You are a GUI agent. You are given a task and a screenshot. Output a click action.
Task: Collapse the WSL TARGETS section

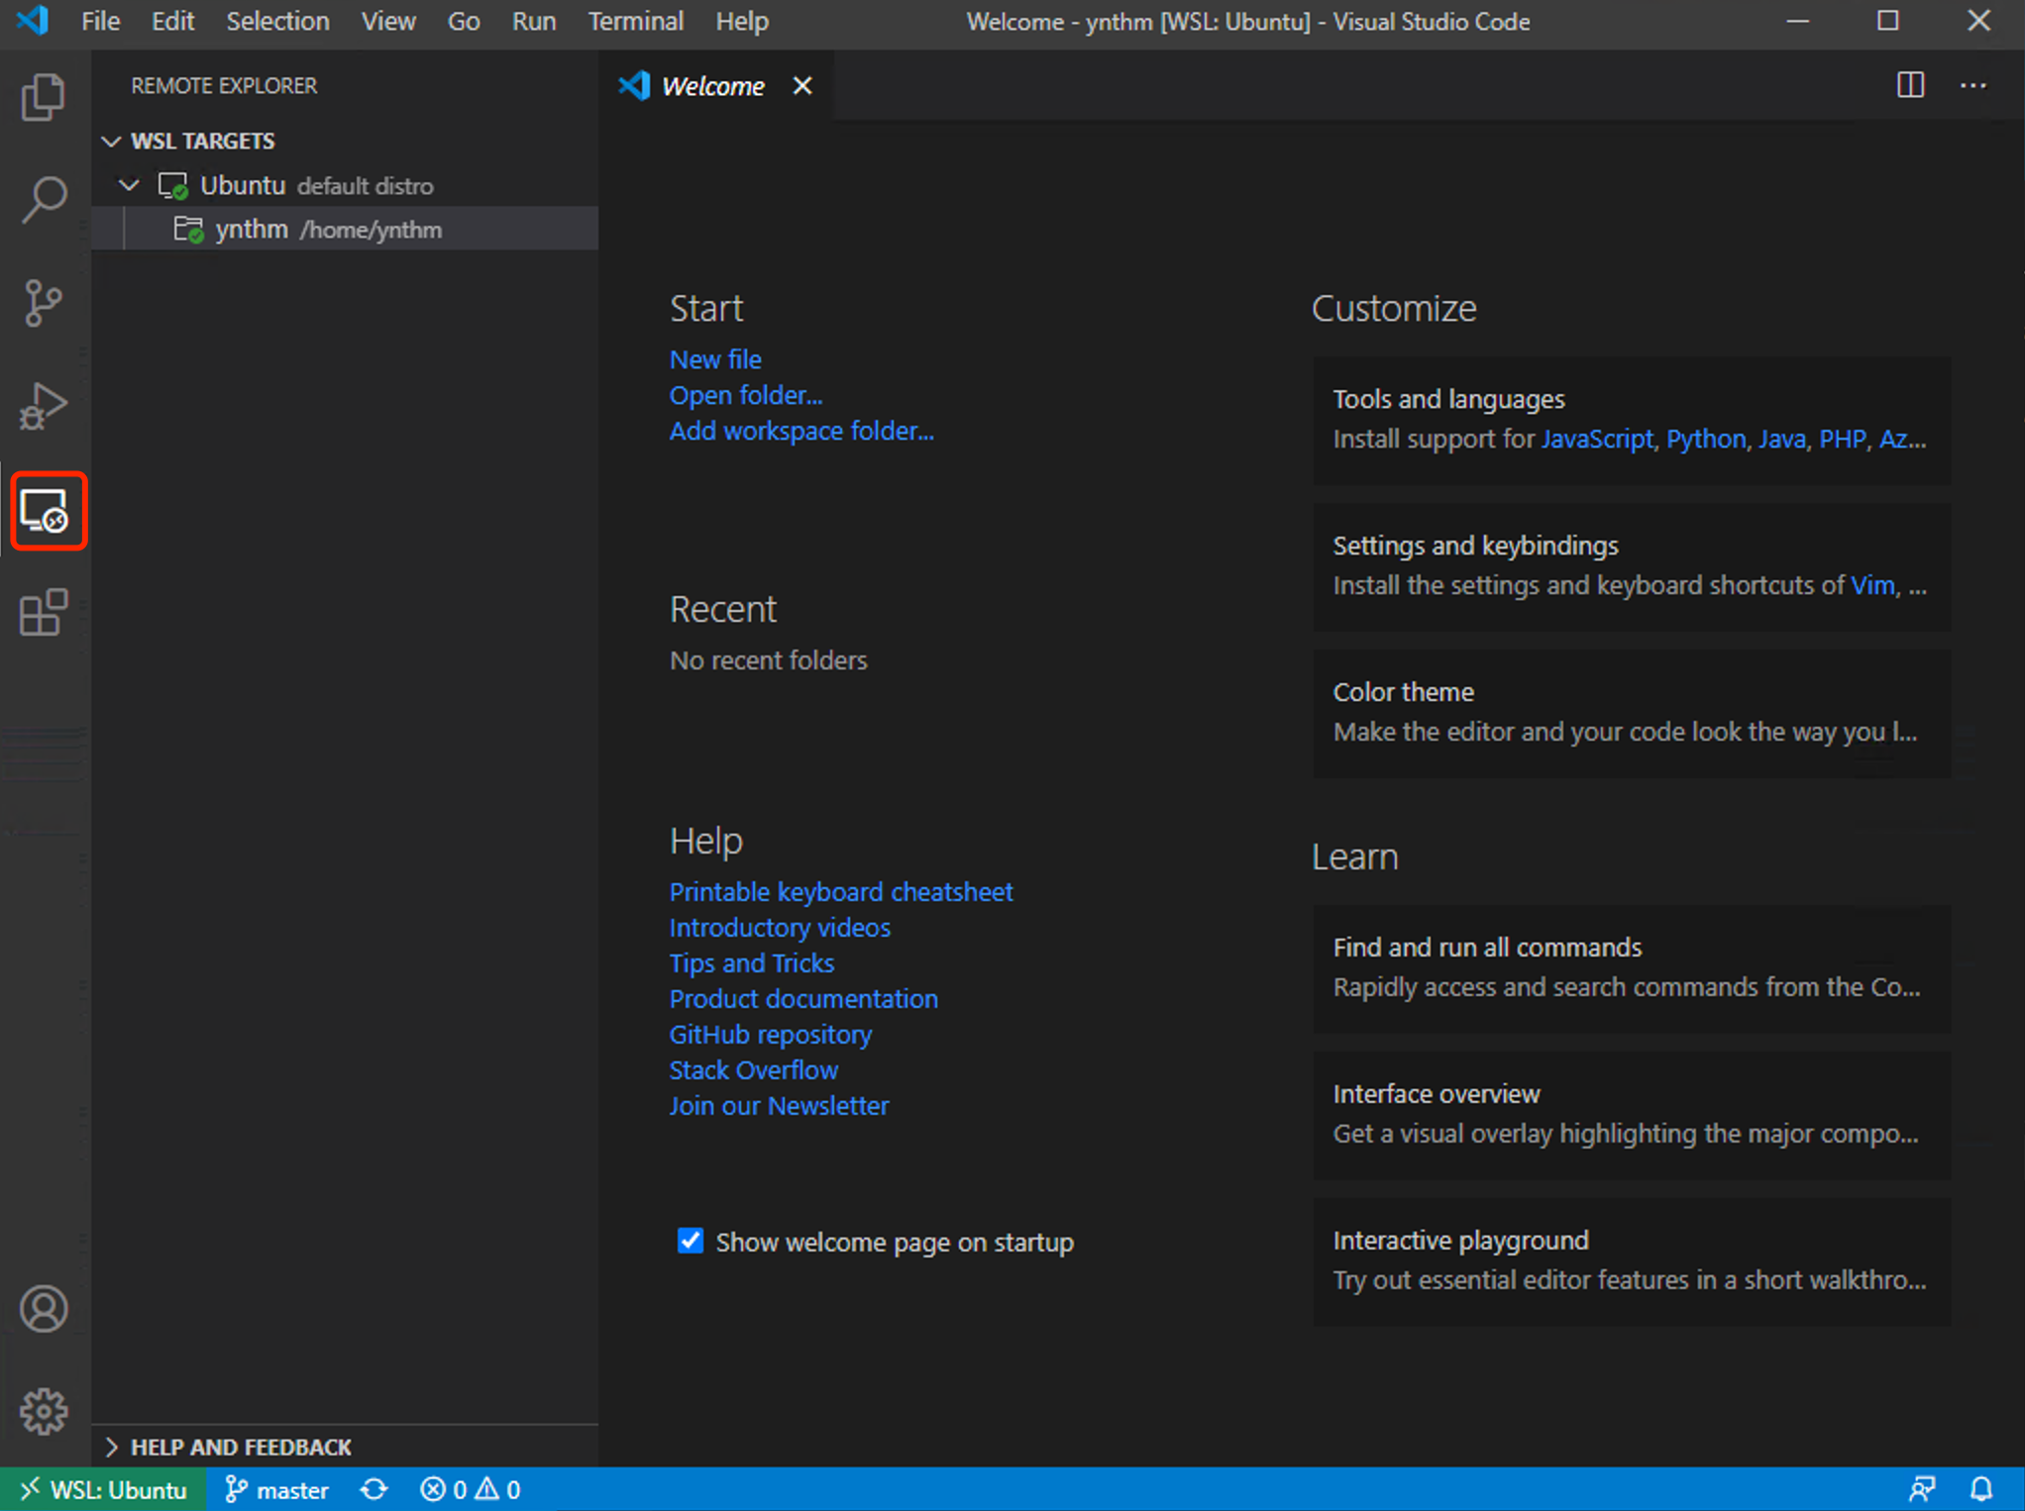point(111,141)
